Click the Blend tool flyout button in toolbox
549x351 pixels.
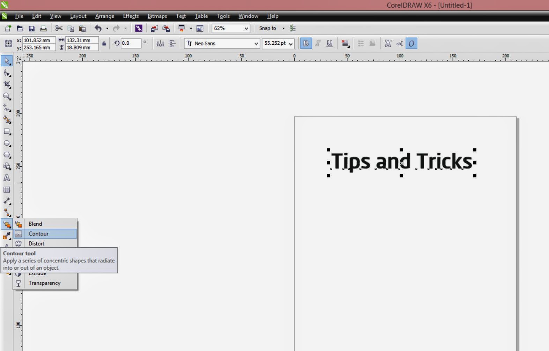coord(7,224)
